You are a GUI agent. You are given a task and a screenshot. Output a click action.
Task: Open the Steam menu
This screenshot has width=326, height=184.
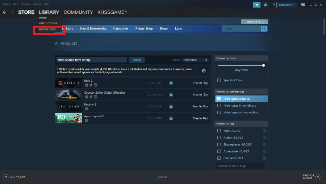pos(6,4)
